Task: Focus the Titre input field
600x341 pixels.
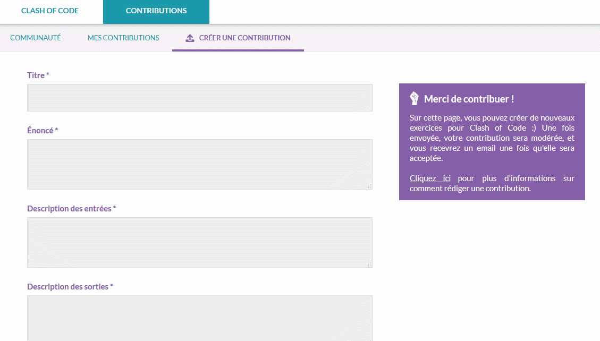Action: pos(199,98)
